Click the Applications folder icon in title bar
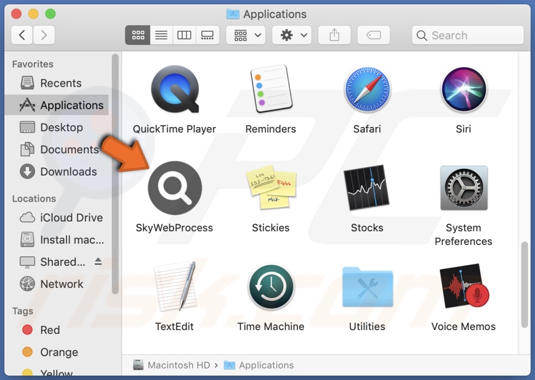Viewport: 535px width, 380px height. [x=233, y=14]
